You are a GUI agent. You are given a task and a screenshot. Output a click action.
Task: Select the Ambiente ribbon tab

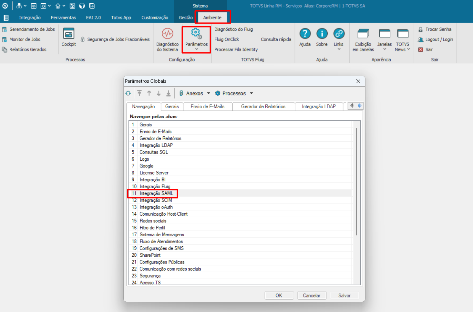pyautogui.click(x=212, y=17)
